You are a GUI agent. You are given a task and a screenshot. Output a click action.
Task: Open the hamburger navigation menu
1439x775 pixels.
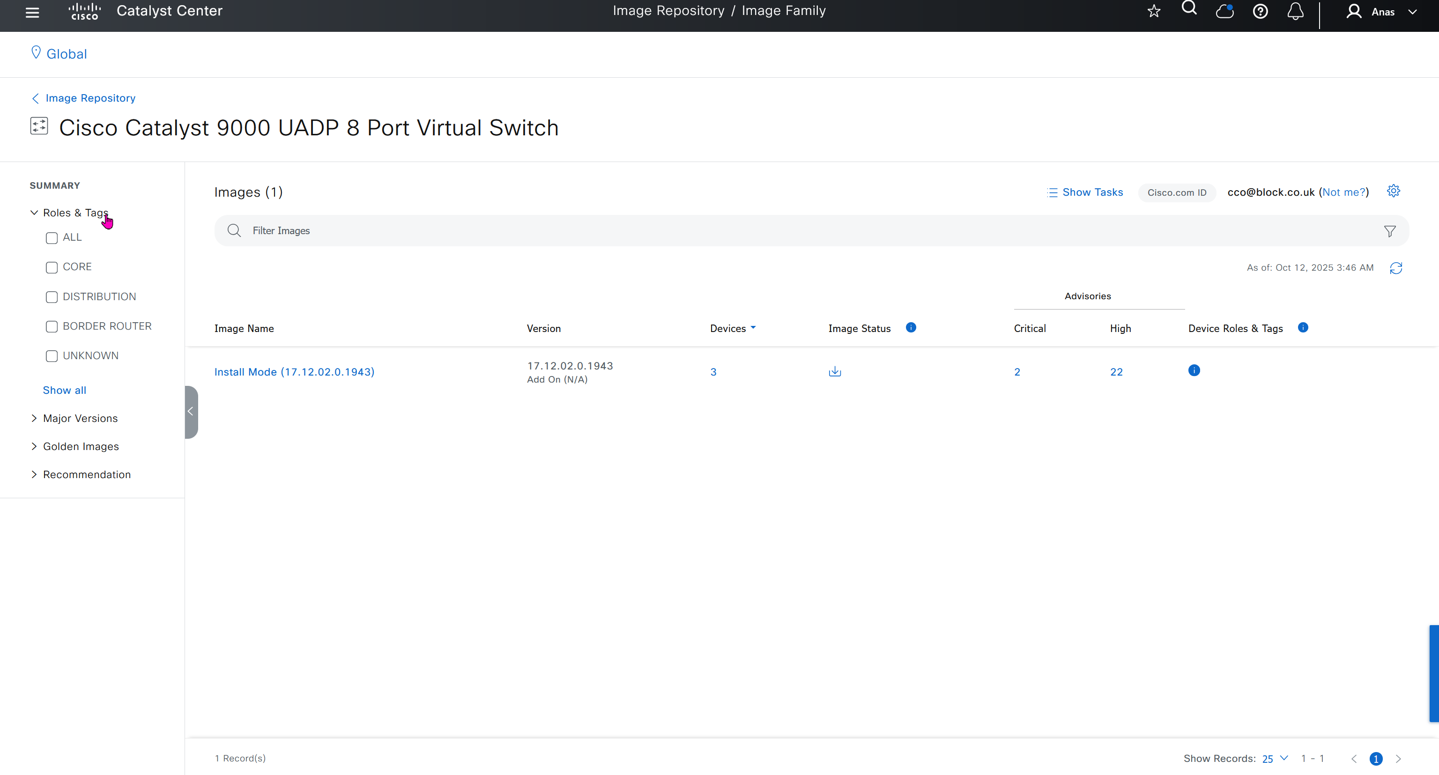click(32, 12)
